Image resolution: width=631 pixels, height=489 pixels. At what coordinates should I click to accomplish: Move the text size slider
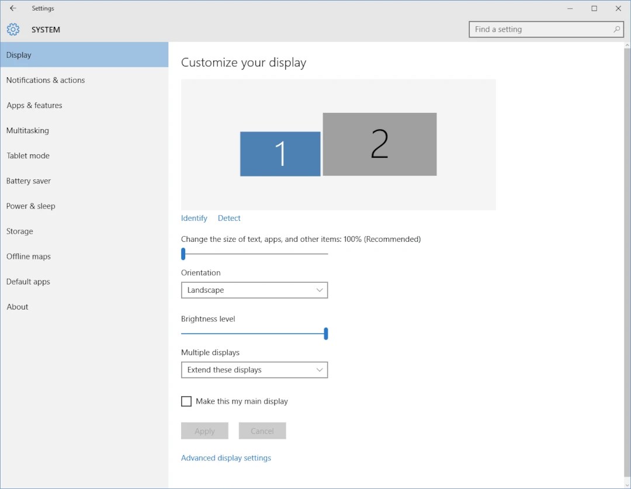click(183, 254)
